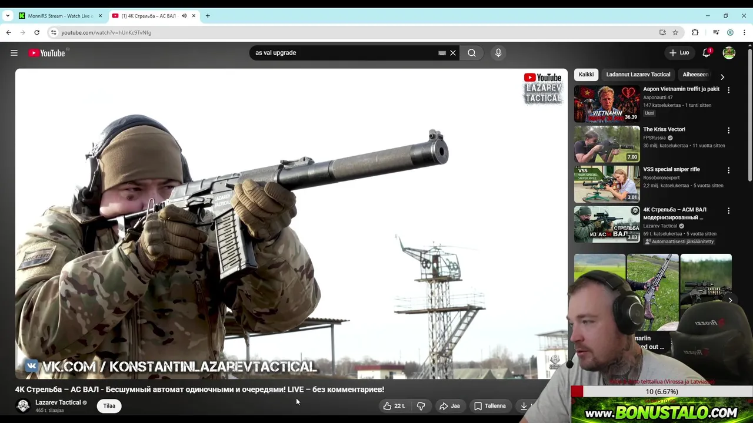Screen dimensions: 753x423
Task: Open the Luo create menu
Action: click(679, 53)
